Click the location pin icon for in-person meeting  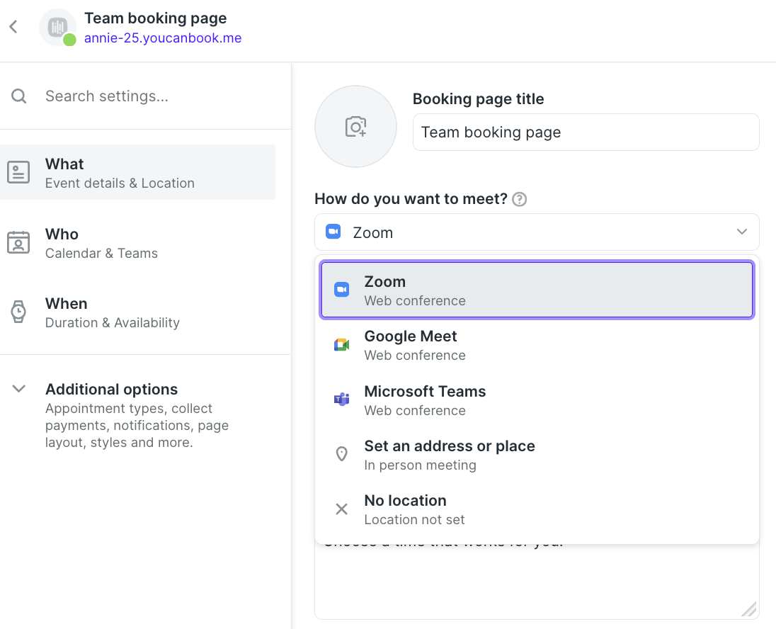342,453
